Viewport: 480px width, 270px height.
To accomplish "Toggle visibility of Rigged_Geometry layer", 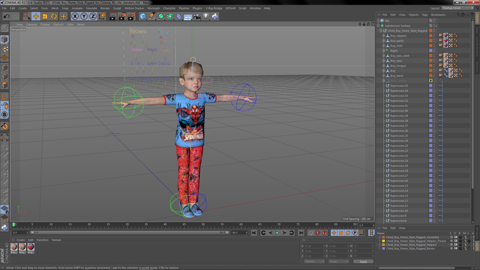I will coord(456,237).
